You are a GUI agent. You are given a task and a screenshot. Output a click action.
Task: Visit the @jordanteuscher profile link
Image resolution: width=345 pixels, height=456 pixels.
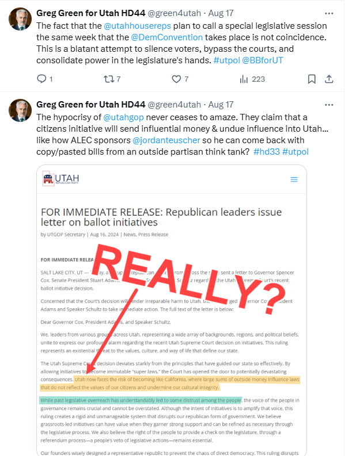tap(166, 140)
